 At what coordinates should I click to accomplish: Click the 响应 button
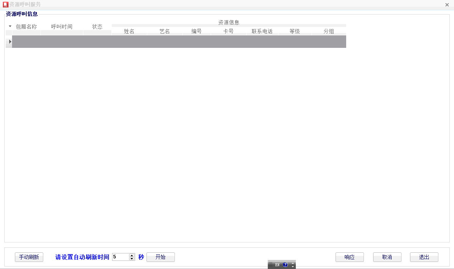(350, 257)
